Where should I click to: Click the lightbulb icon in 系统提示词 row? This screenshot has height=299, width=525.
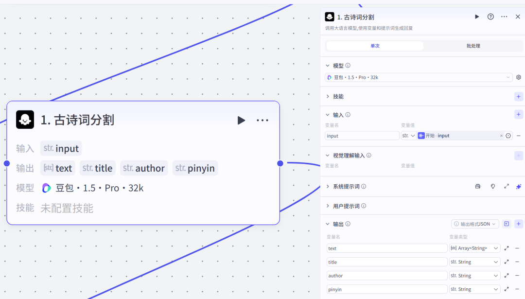[493, 187]
